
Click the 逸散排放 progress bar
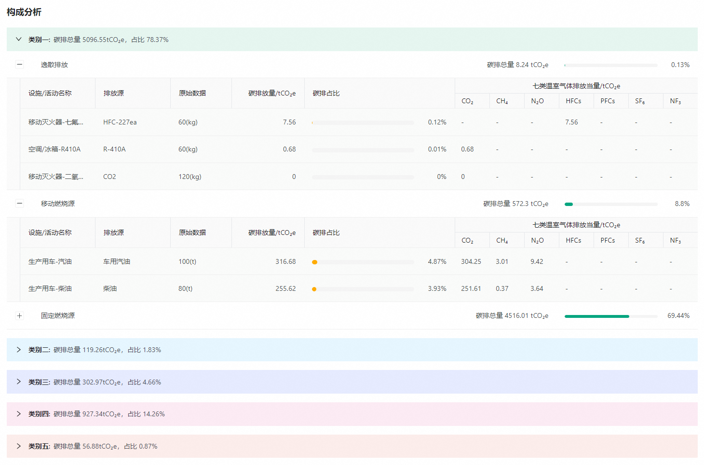click(611, 65)
